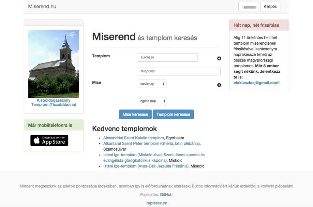Click the plus icon beside the day dropdown
The image size is (313, 207).
(x=219, y=85)
